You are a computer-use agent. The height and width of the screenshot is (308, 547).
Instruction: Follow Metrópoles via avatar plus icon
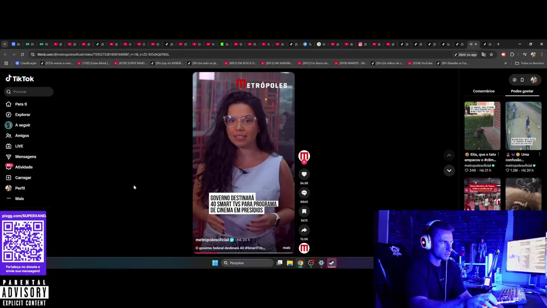tap(304, 162)
